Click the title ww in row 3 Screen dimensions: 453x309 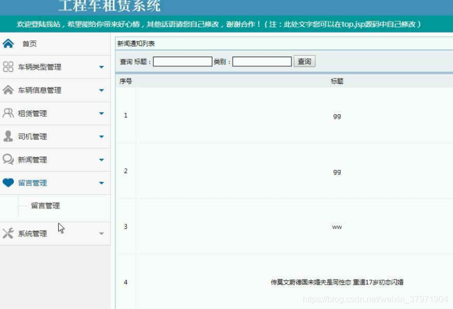tap(337, 227)
